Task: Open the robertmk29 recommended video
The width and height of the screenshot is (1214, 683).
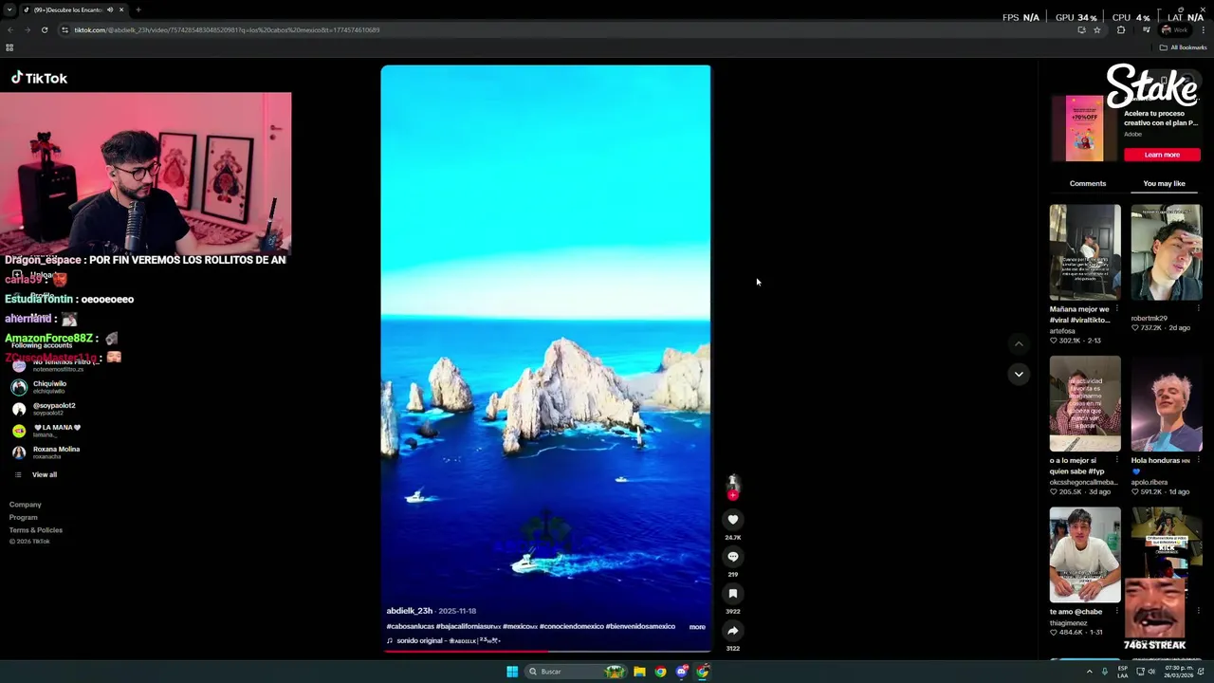Action: pyautogui.click(x=1167, y=252)
